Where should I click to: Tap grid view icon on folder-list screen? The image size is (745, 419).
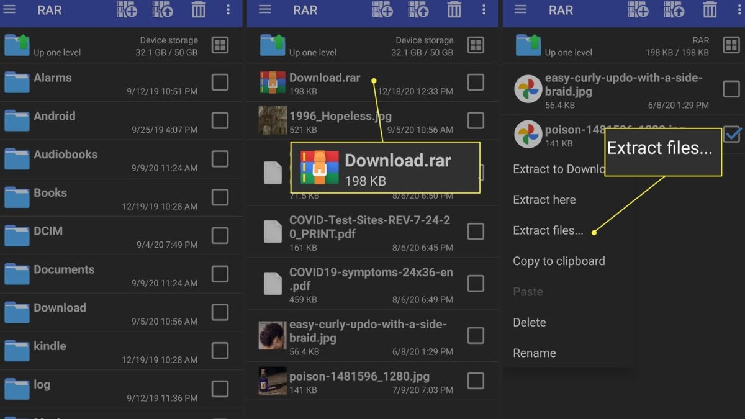pyautogui.click(x=220, y=45)
